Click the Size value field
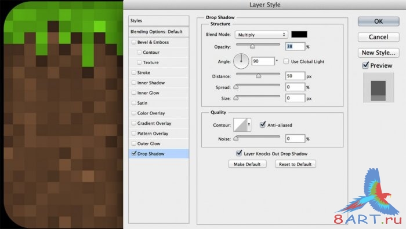Image resolution: width=406 pixels, height=229 pixels. tap(295, 98)
